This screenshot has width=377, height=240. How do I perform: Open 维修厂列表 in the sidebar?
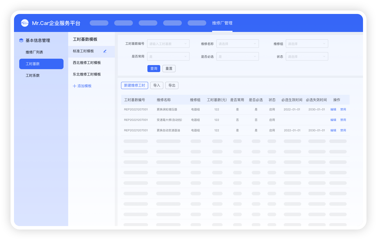tap(34, 52)
